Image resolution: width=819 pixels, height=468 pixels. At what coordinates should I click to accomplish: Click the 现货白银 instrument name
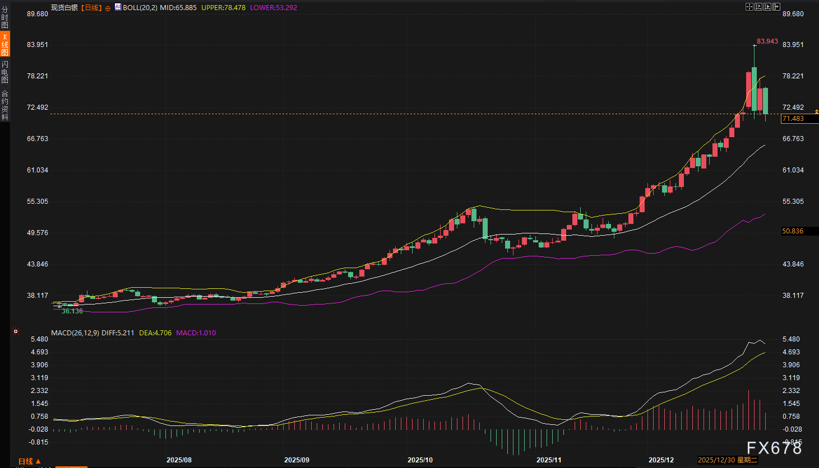64,8
